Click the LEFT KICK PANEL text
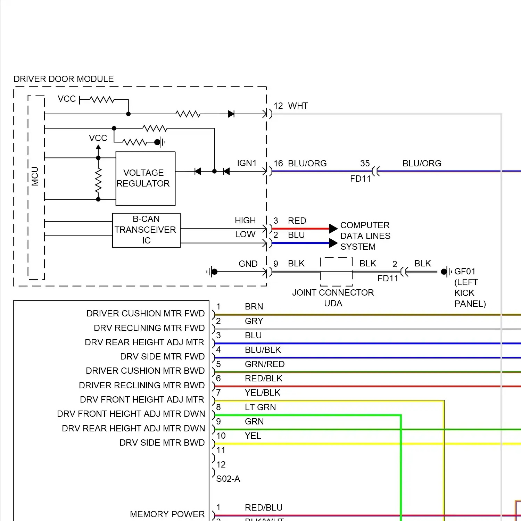 (x=470, y=293)
